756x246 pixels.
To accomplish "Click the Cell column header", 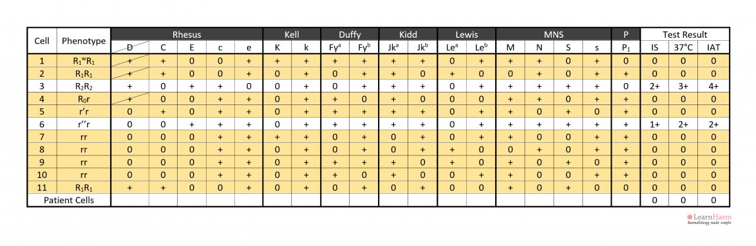I will [x=42, y=41].
